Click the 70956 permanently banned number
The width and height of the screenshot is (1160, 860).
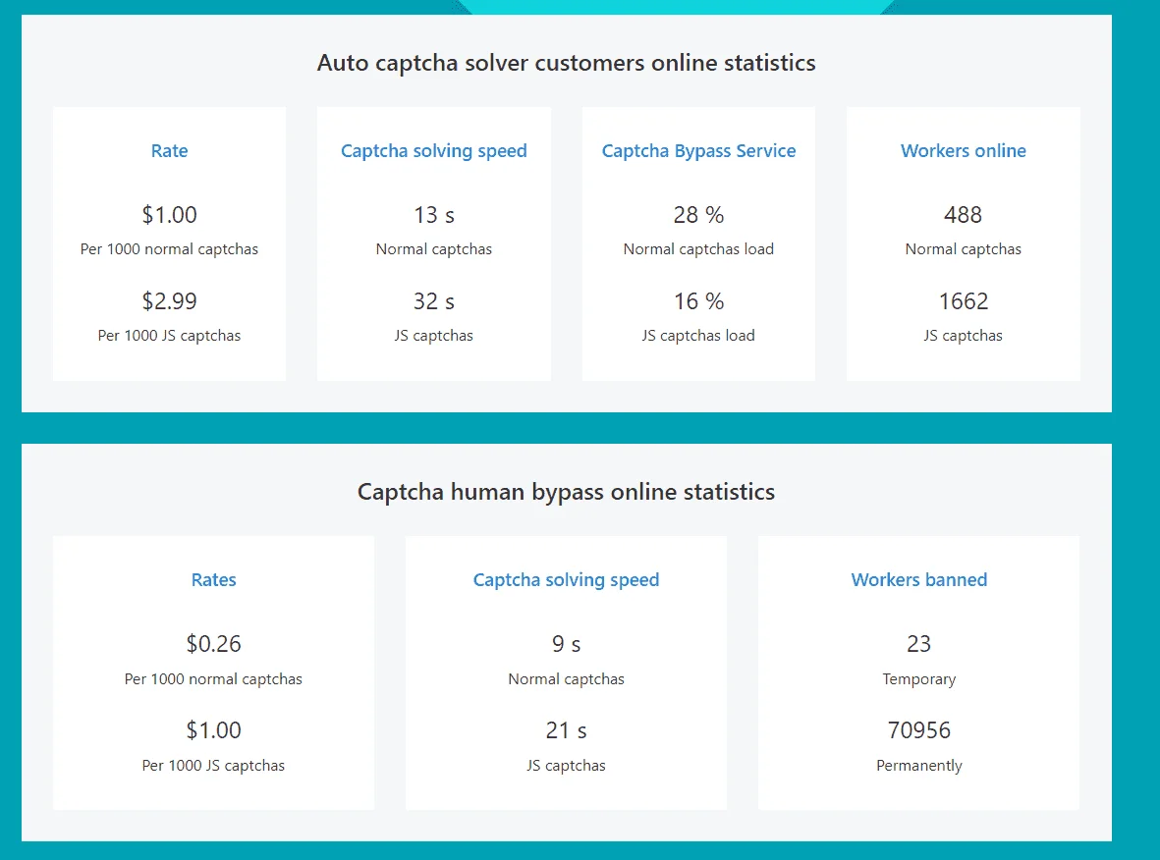click(918, 730)
